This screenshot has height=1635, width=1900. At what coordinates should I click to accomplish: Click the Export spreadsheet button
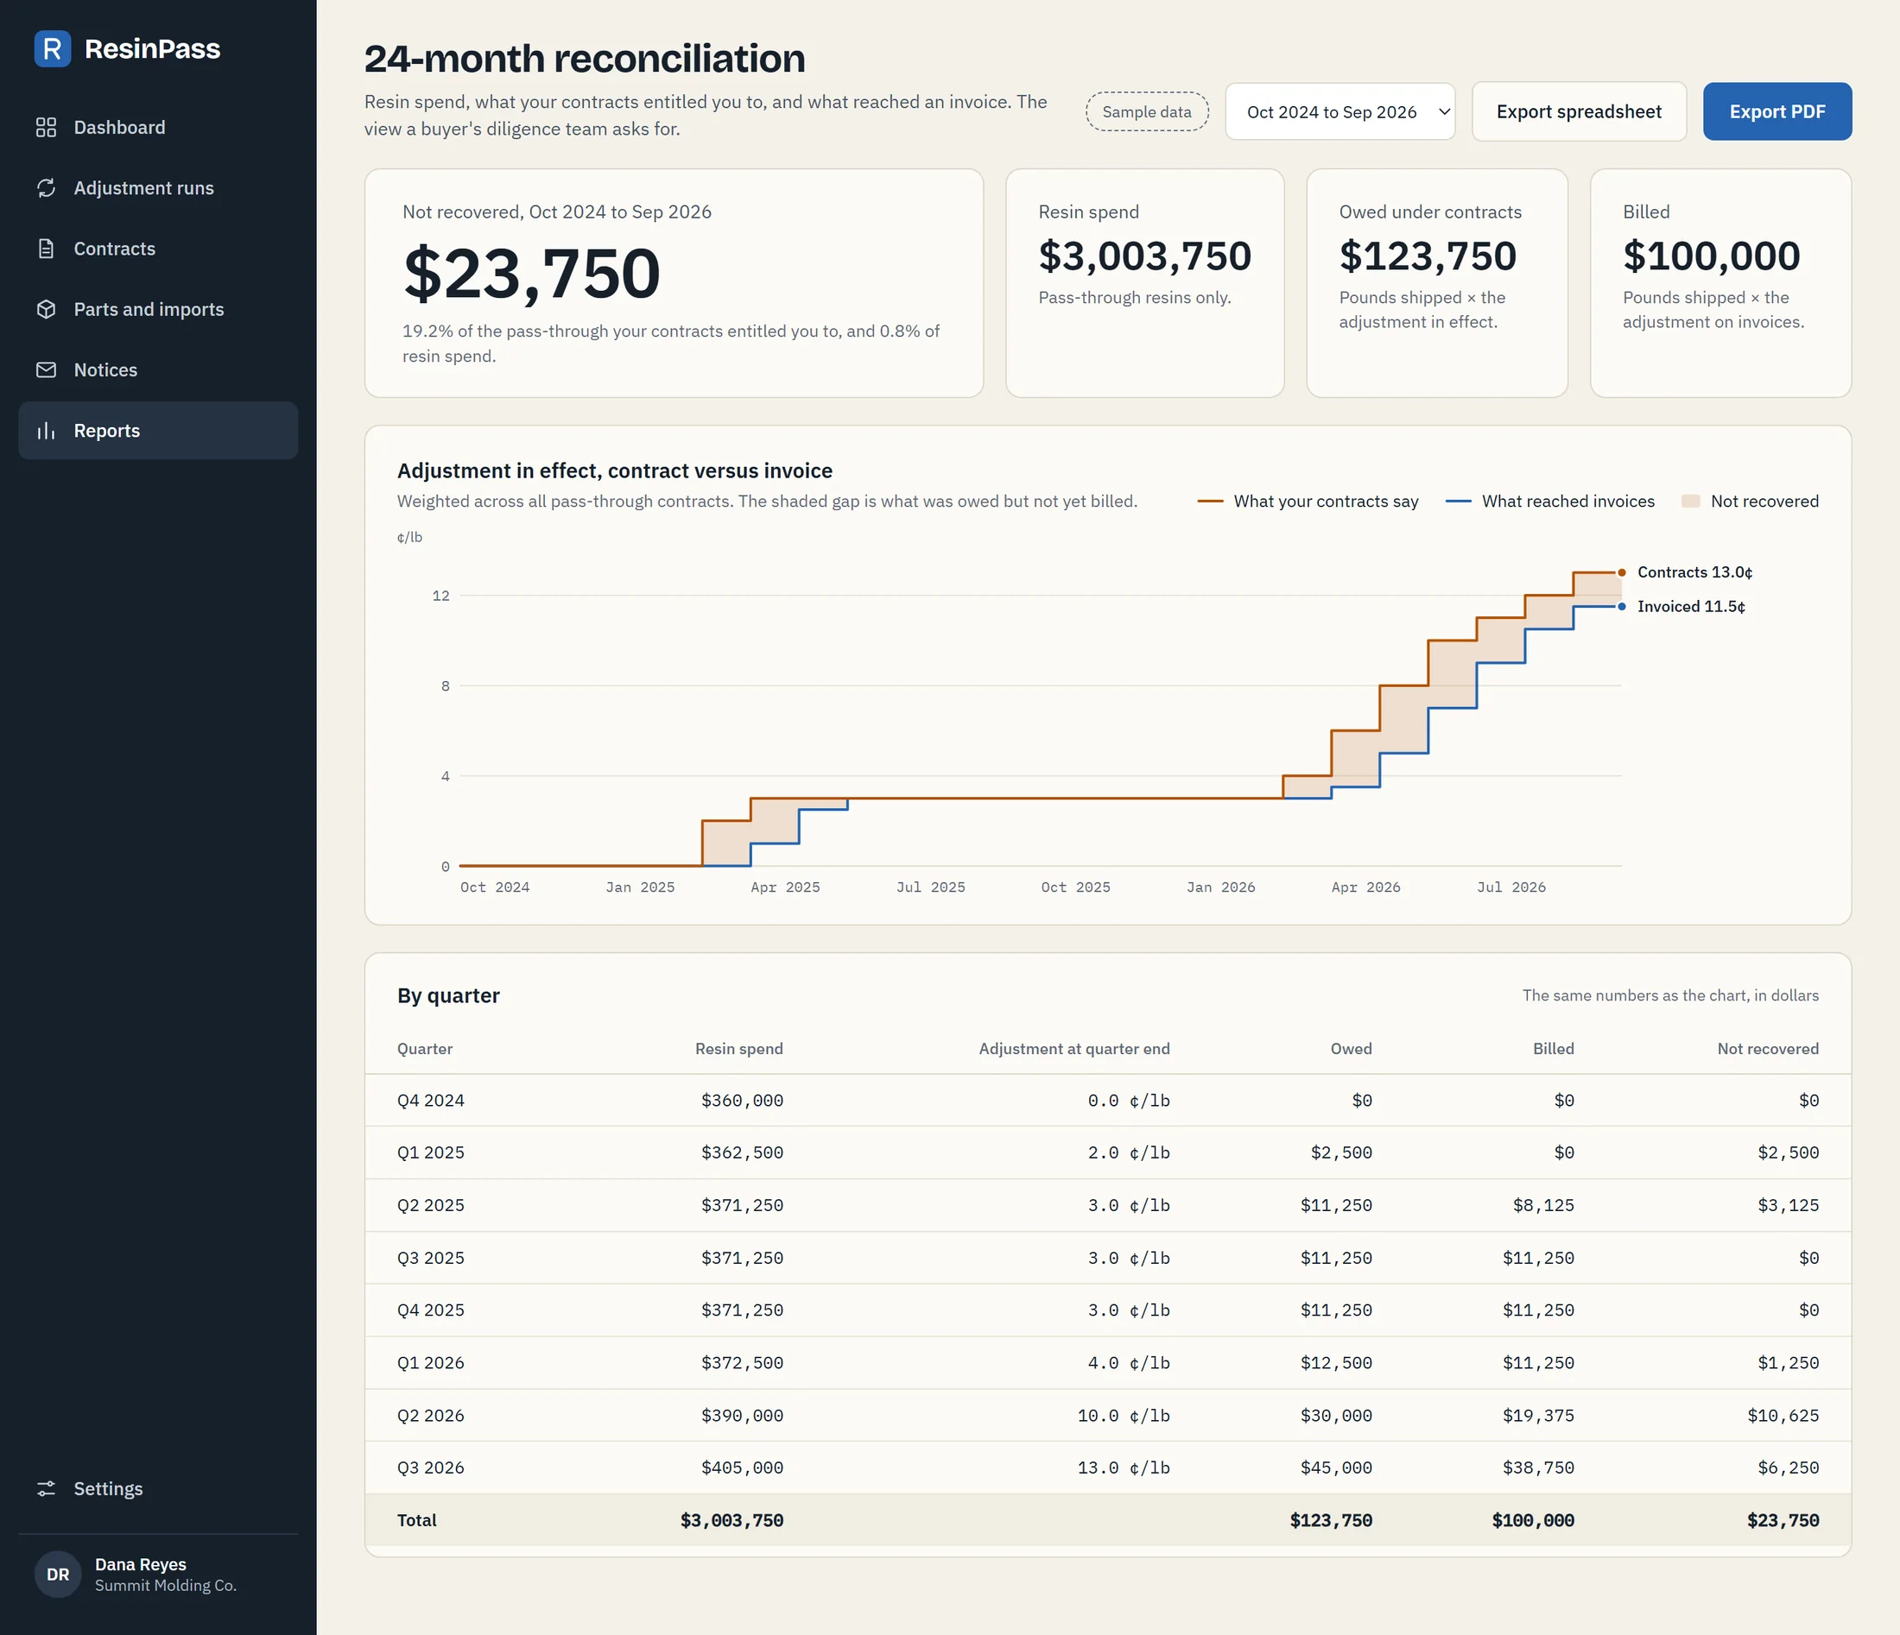(x=1578, y=112)
